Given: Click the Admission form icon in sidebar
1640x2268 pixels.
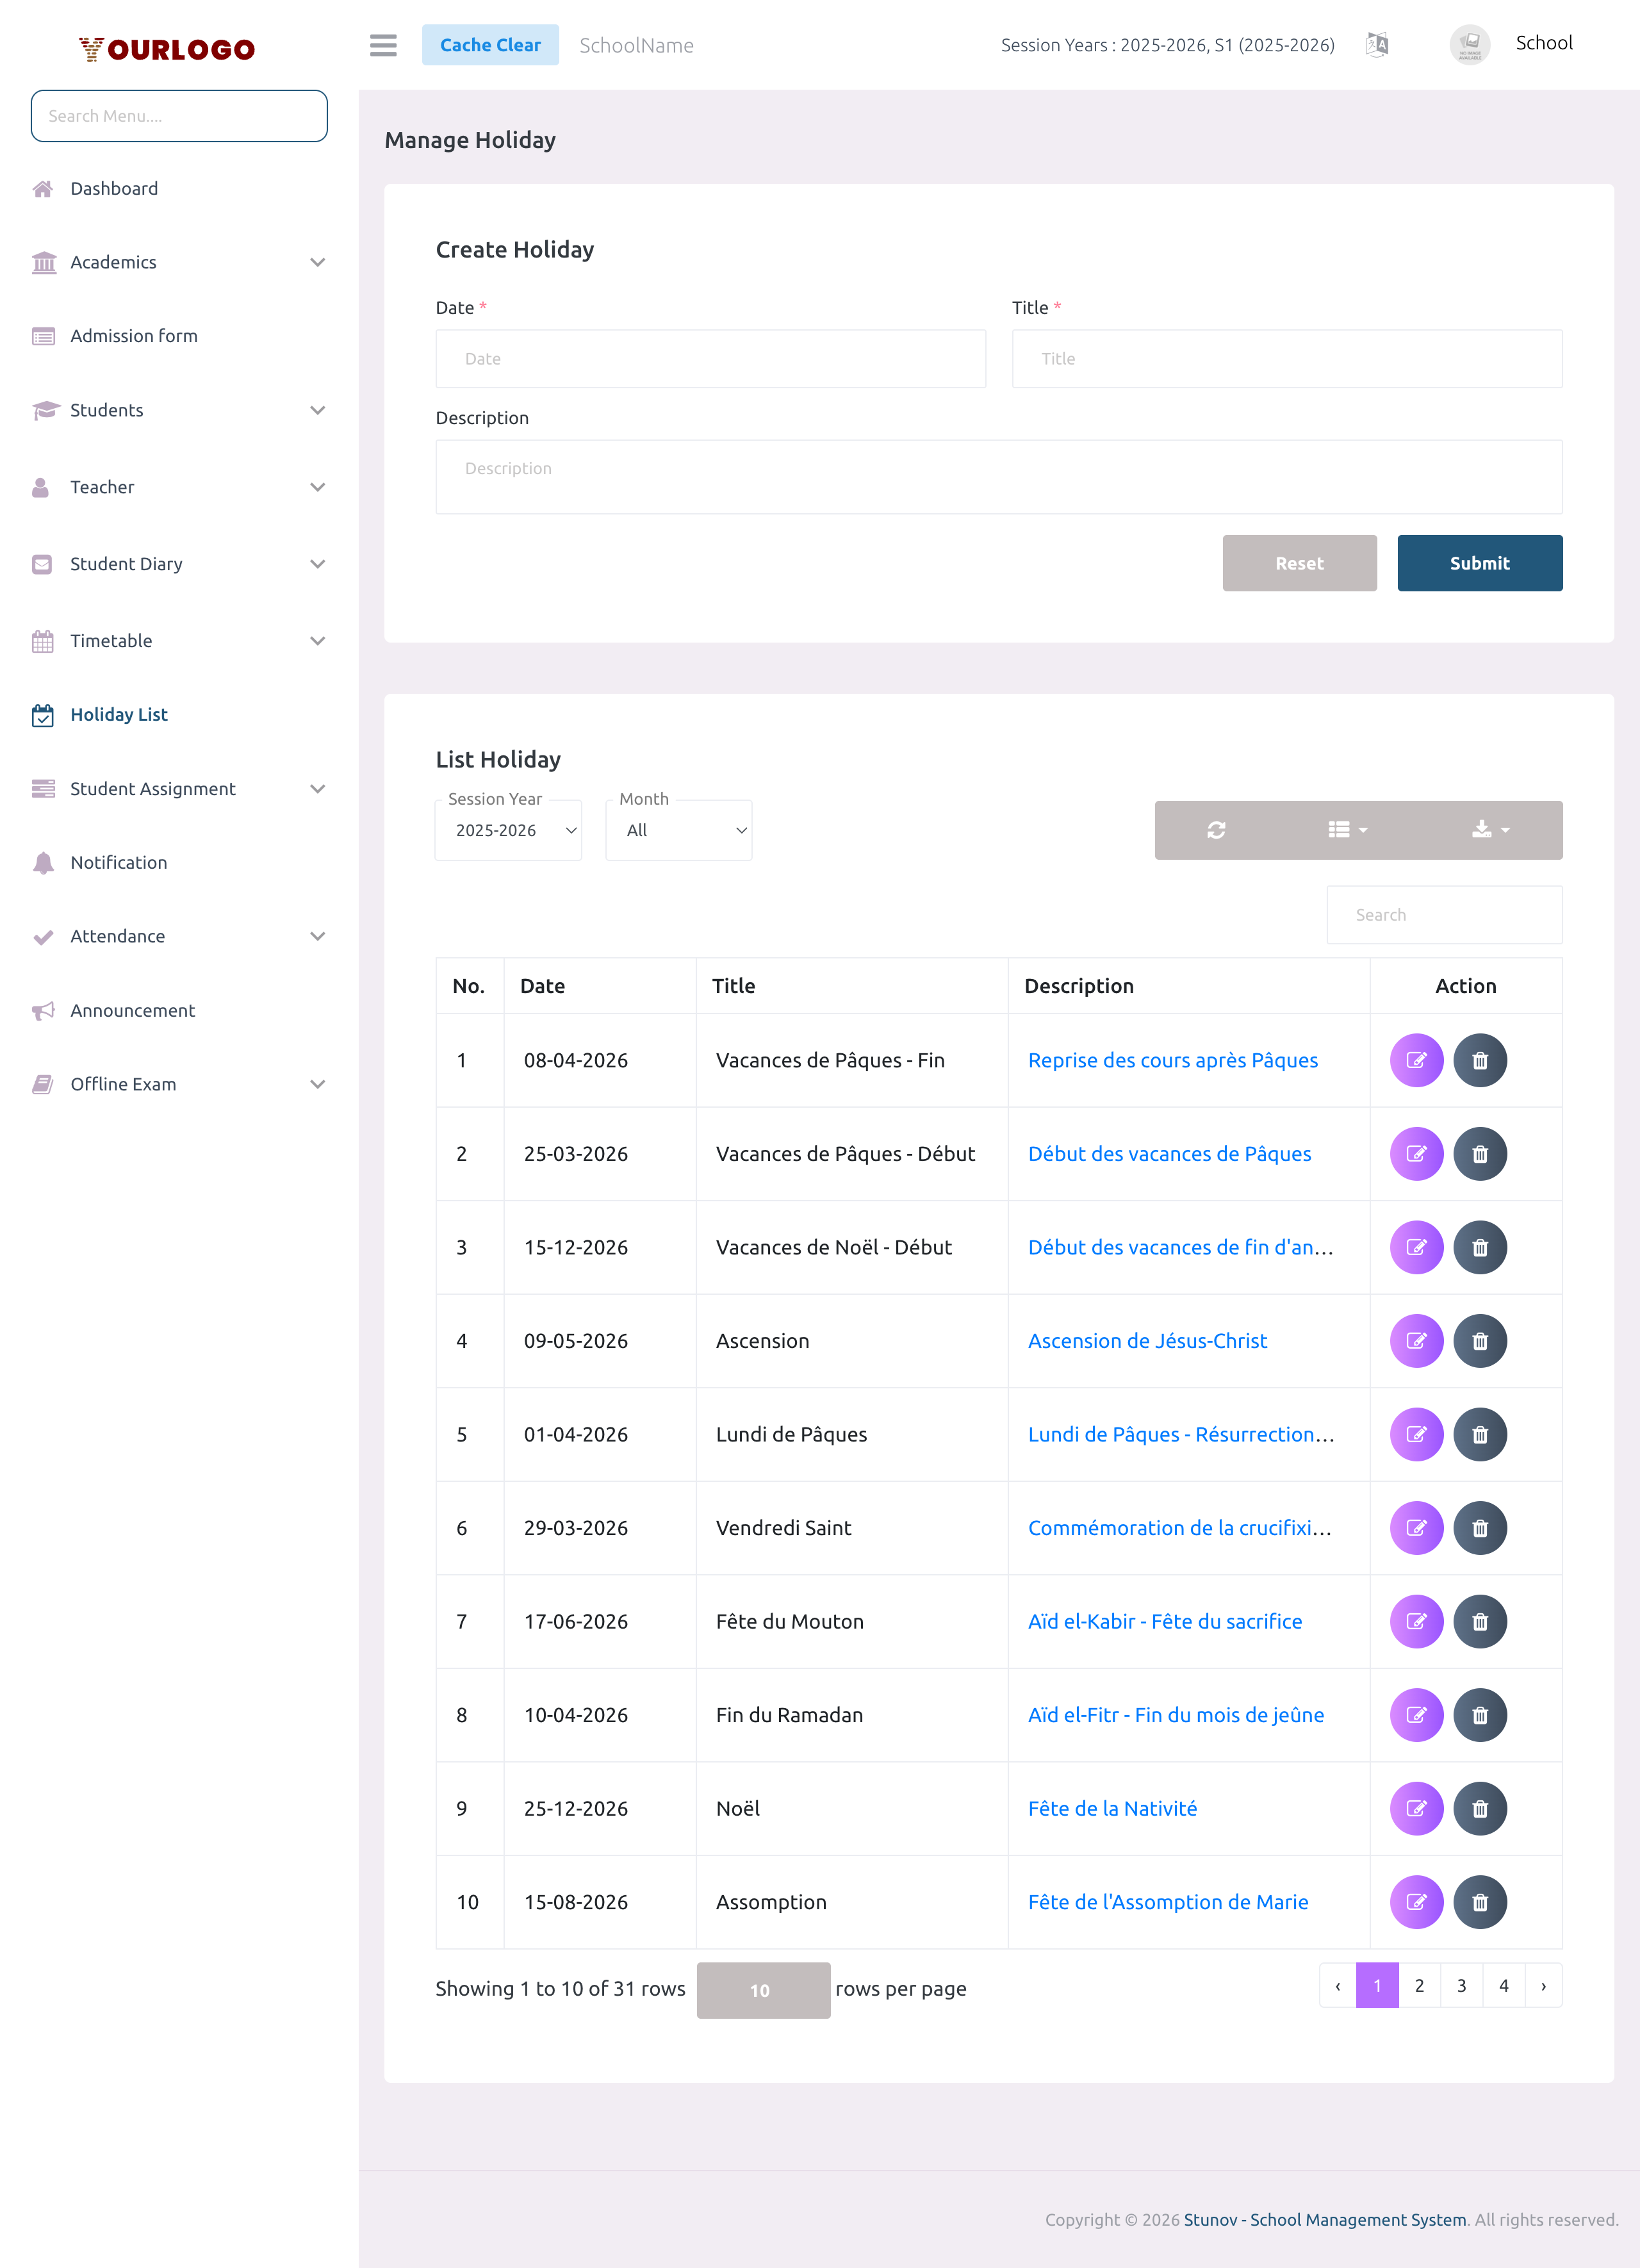Looking at the screenshot, I should click(42, 336).
